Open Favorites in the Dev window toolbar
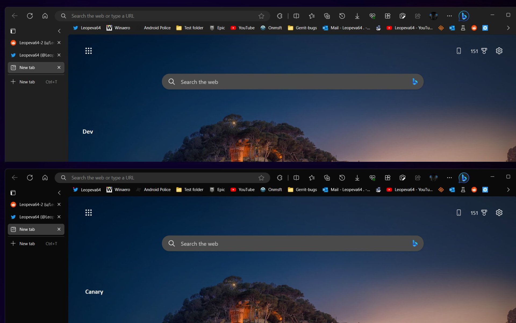The height and width of the screenshot is (323, 516). pos(312,16)
